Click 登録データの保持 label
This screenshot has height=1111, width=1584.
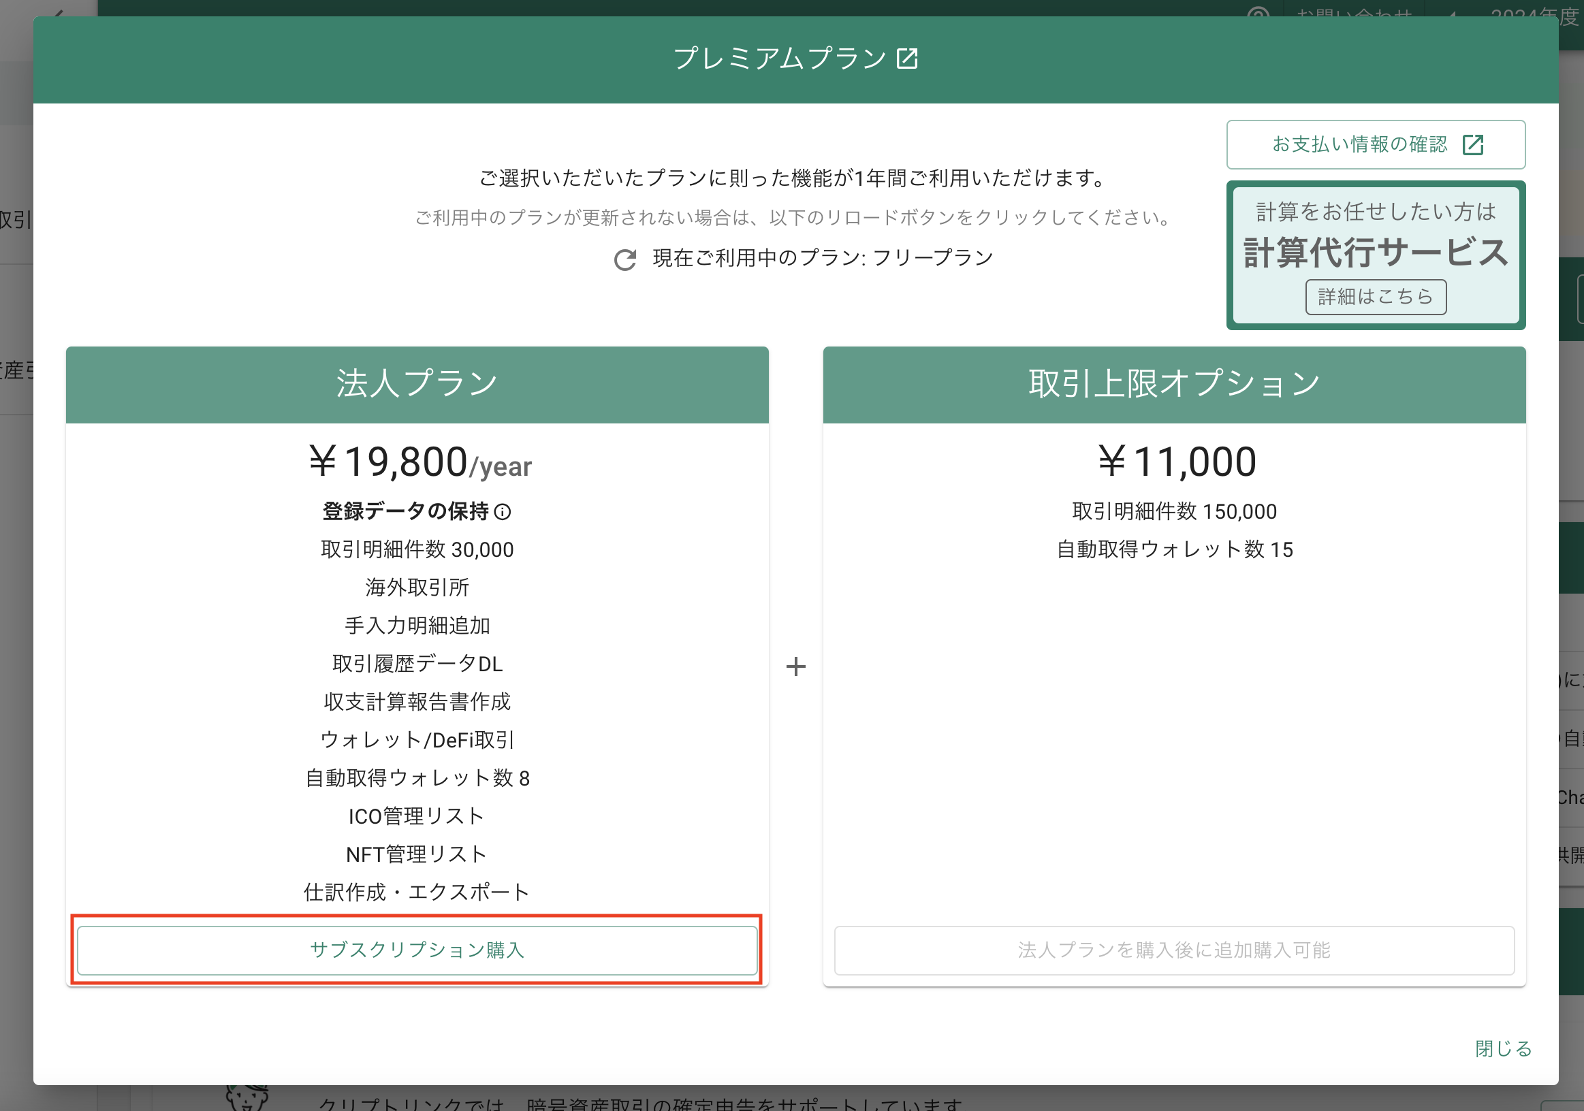coord(406,512)
